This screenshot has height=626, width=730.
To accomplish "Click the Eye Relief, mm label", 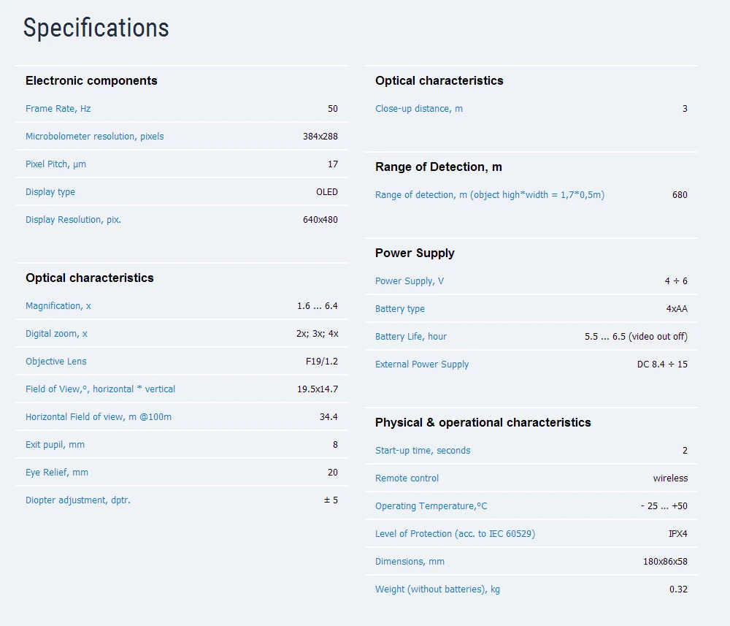I will point(57,473).
